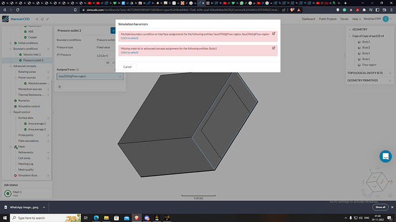Click the Windows Start button
The height and width of the screenshot is (222, 396).
(5, 218)
